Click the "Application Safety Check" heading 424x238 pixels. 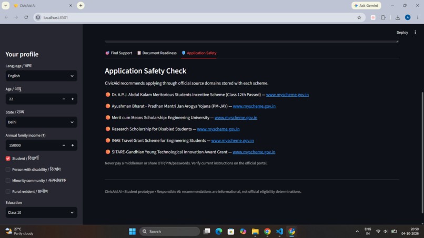click(x=146, y=71)
